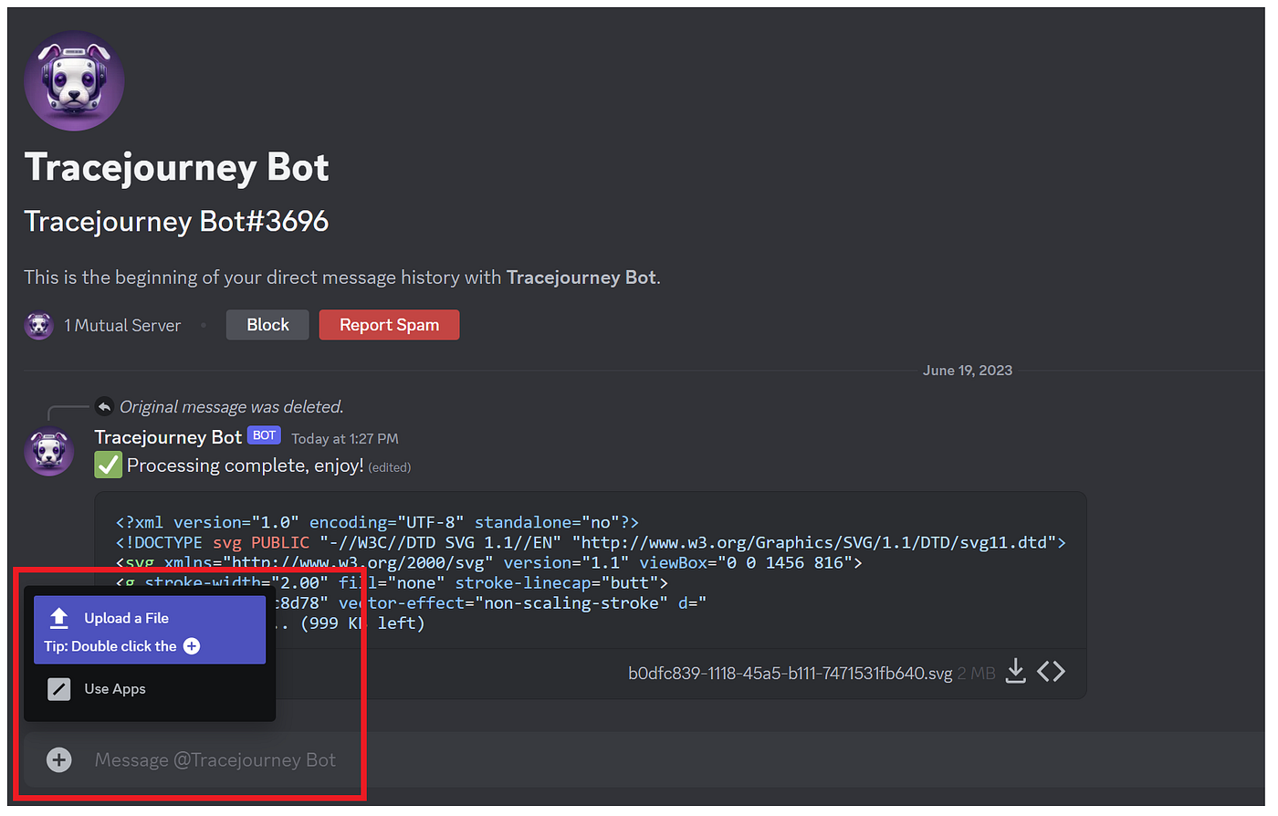Click the Today at 1:27 PM timestamp
The height and width of the screenshot is (816, 1278).
click(344, 439)
